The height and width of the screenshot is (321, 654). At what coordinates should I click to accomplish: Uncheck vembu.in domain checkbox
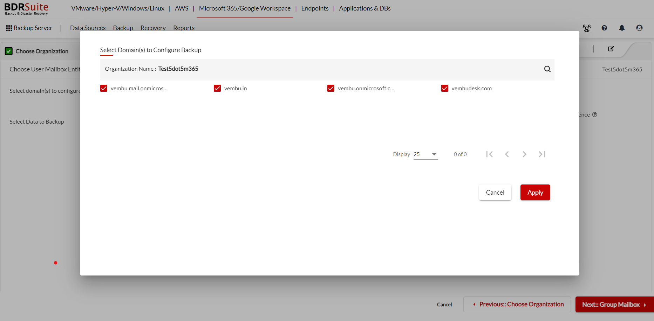(217, 88)
